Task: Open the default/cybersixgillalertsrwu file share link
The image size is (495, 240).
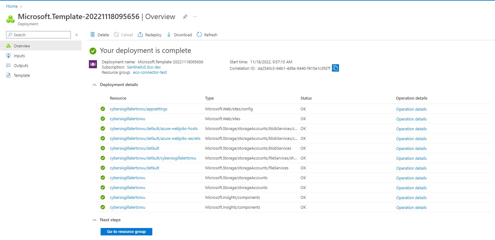Action: pos(153,158)
